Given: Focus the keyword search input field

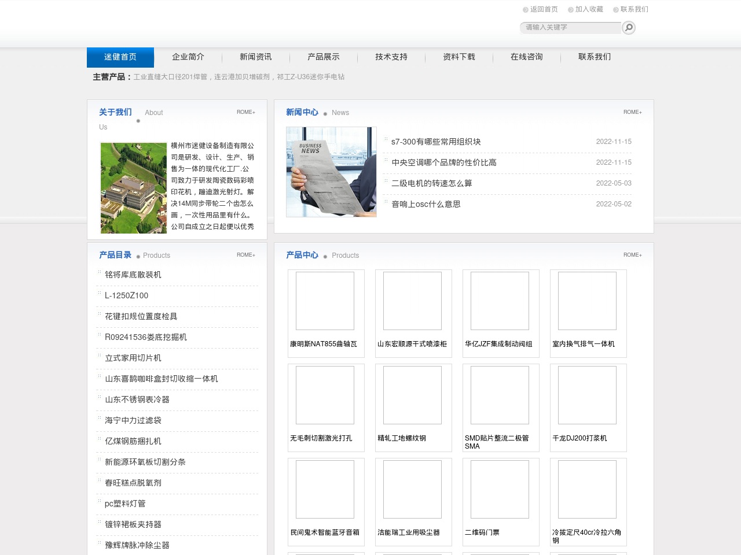Looking at the screenshot, I should click(x=571, y=28).
